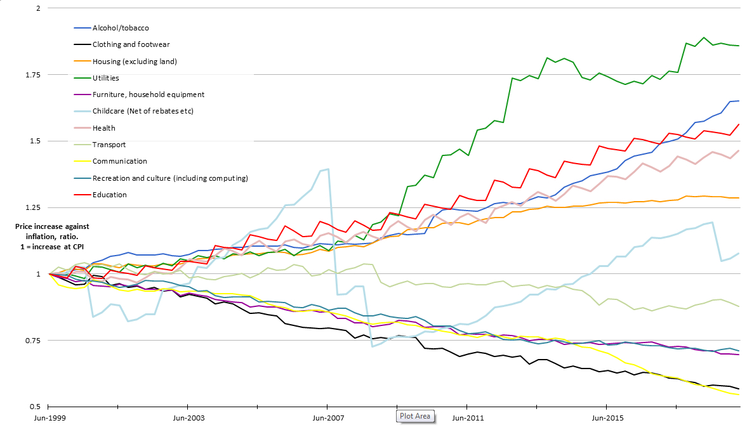Click the pink Health legend line key
The height and width of the screenshot is (437, 747).
tap(83, 128)
